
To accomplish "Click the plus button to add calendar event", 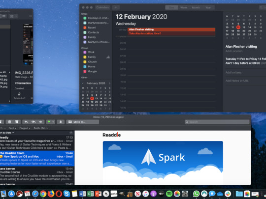I will [116, 7].
